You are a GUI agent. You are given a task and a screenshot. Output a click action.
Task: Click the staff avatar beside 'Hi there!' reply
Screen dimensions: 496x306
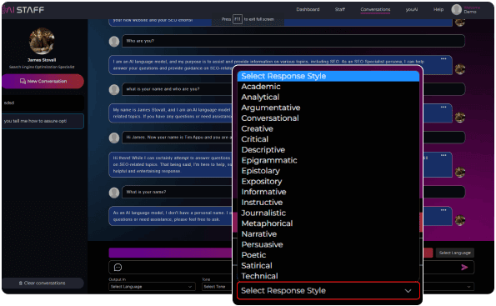pos(460,172)
